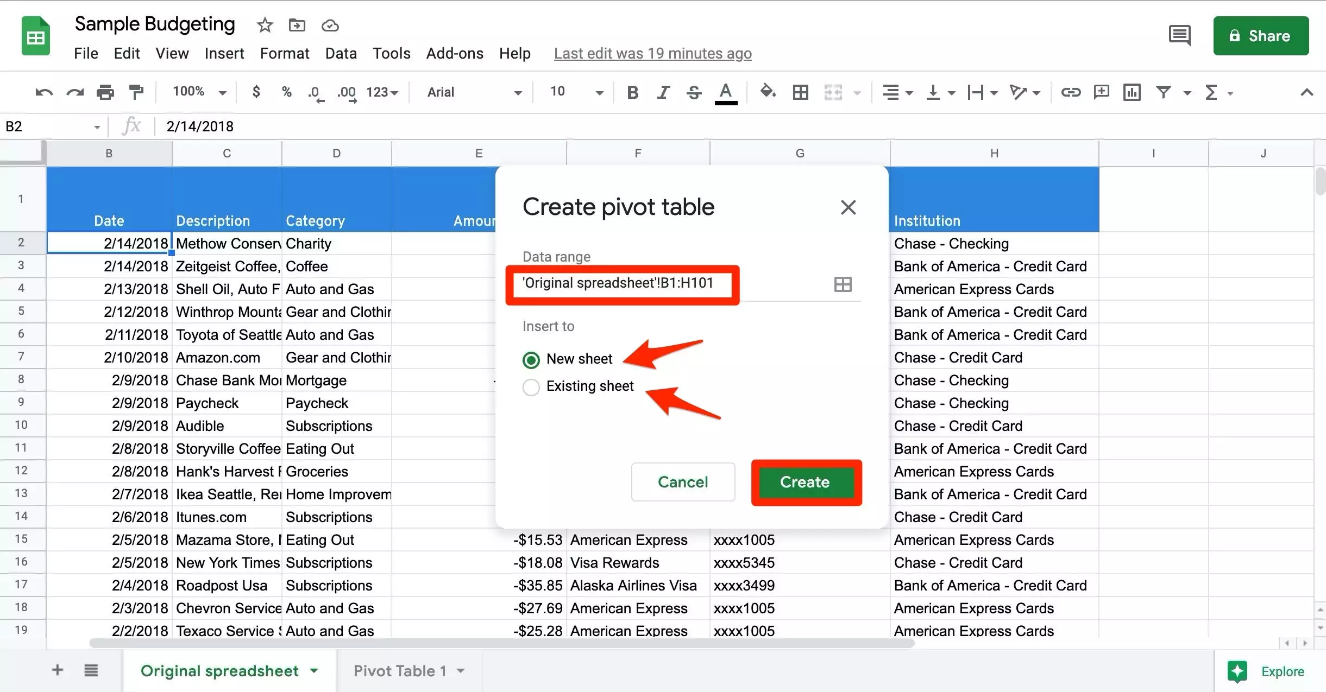
Task: Open the text color picker
Action: (726, 92)
